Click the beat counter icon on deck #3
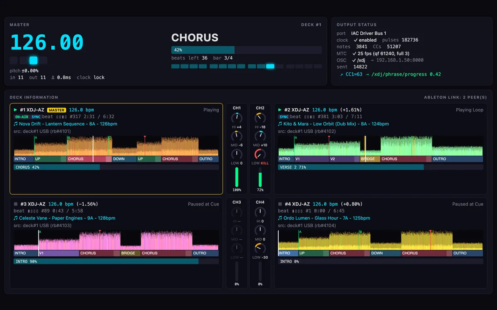Viewport: 497px width, 310px height. [32, 211]
